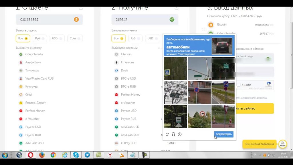
Task: Select Coin filter under Валюта отдачи
Action: [75, 38]
